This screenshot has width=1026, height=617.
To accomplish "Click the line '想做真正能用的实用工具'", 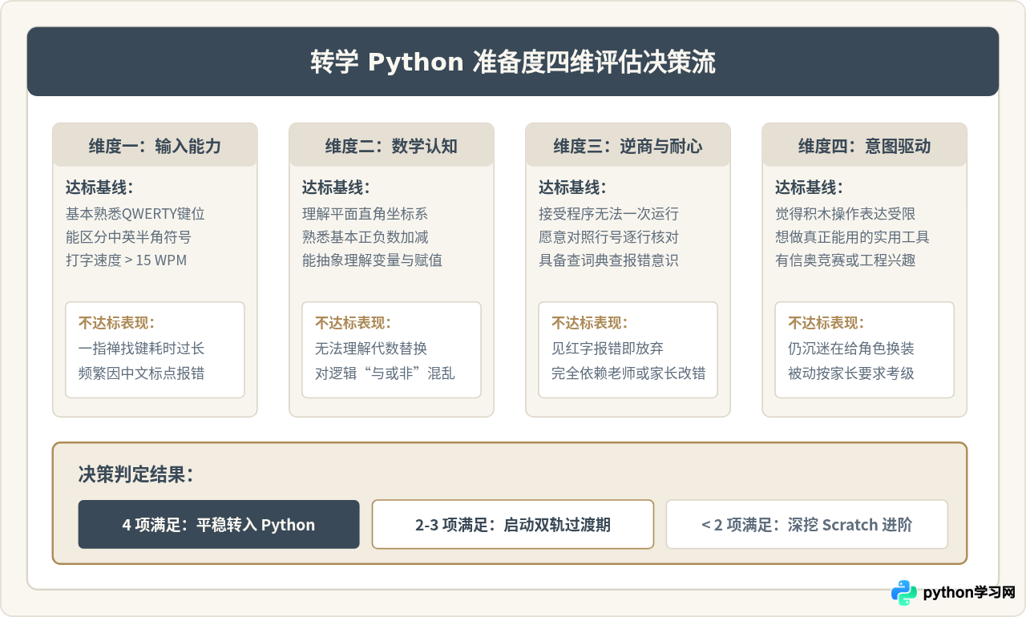I will tap(852, 237).
